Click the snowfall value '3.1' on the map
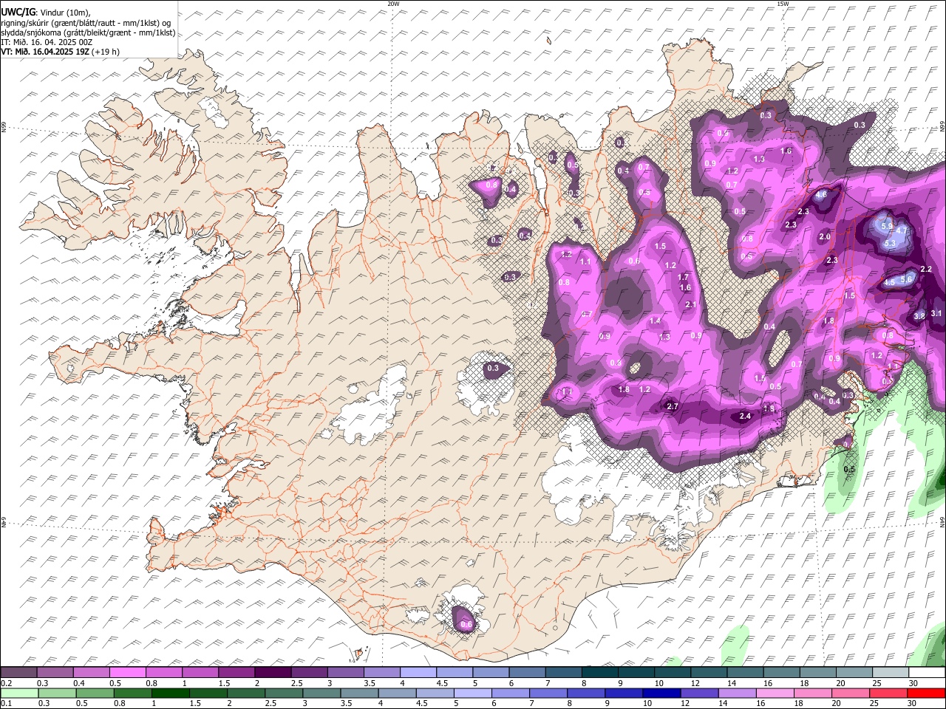Screen dimensions: 946x709 (x=936, y=314)
